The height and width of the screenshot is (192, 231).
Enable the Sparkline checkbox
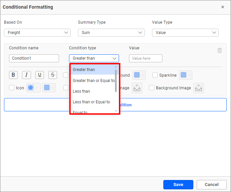pos(155,75)
